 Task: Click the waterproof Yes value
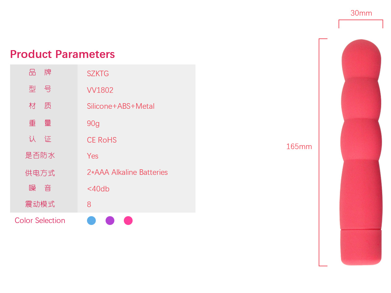(93, 156)
